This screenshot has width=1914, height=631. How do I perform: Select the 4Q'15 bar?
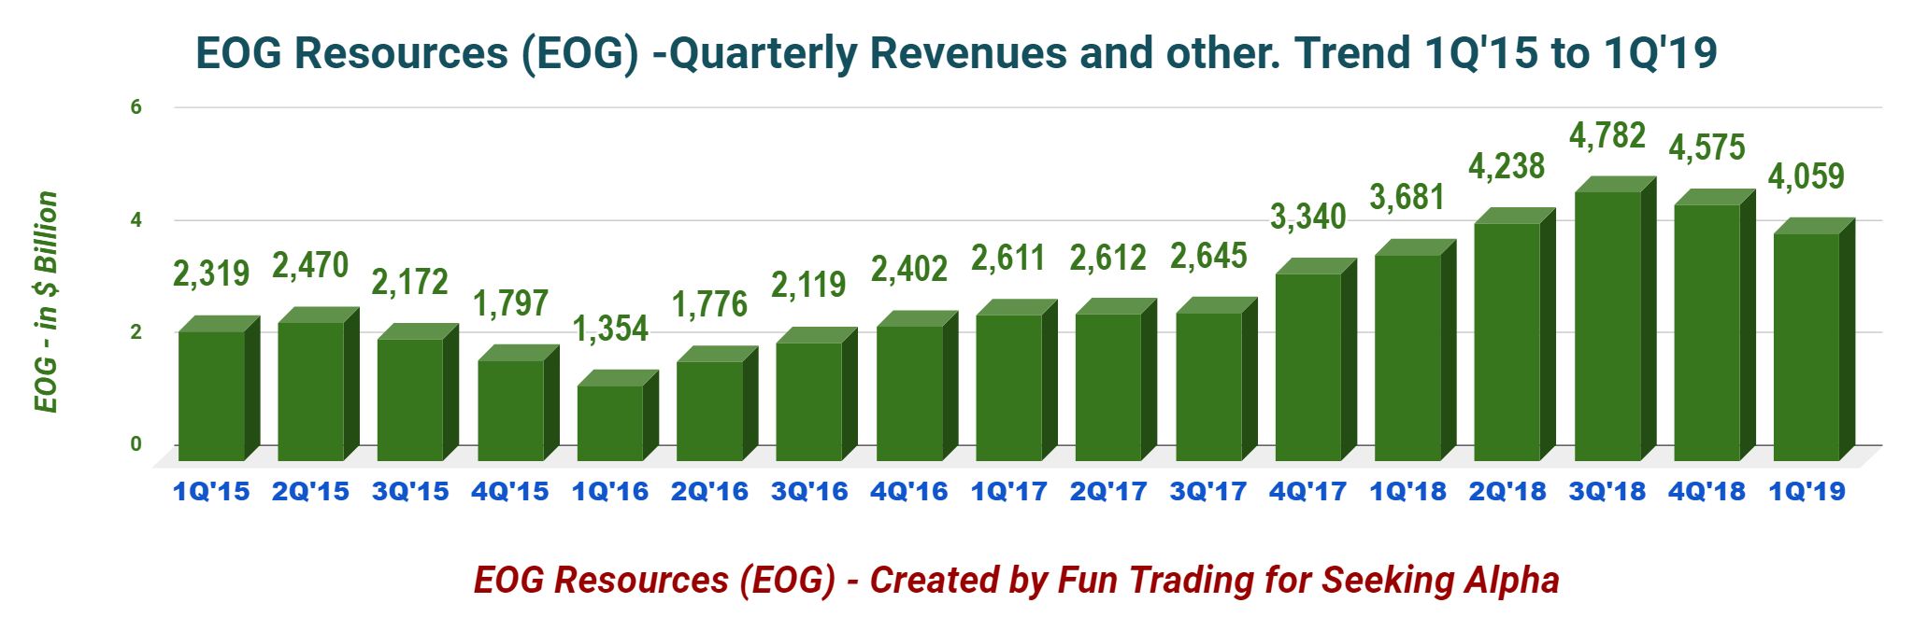pyautogui.click(x=518, y=402)
